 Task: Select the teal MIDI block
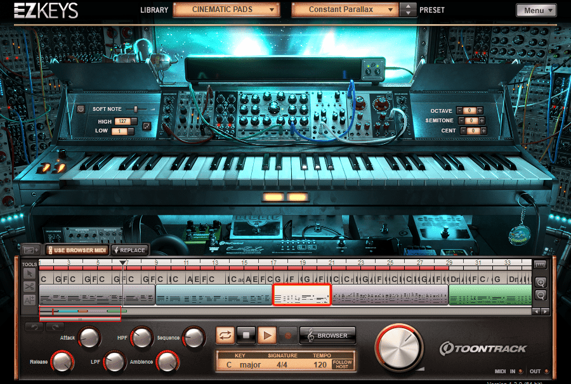point(214,295)
